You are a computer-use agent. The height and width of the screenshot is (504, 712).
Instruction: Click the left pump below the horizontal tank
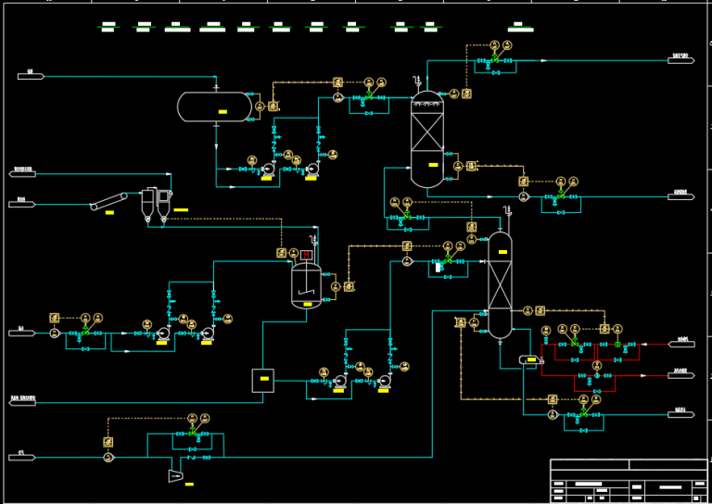[x=267, y=170]
